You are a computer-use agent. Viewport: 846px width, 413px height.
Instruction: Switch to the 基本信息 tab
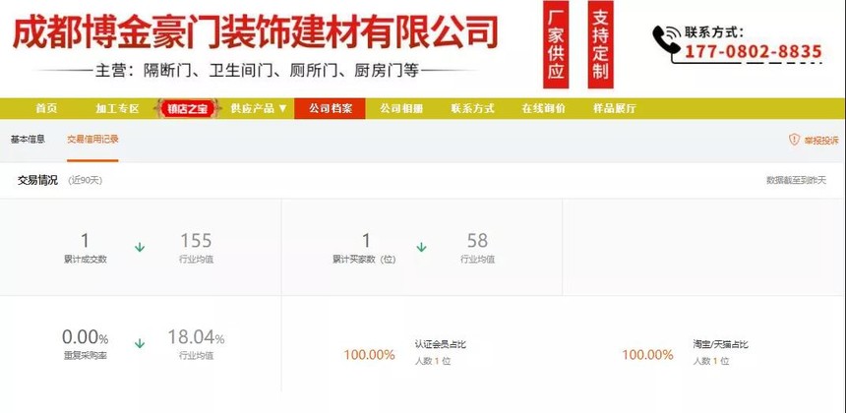[x=29, y=140]
